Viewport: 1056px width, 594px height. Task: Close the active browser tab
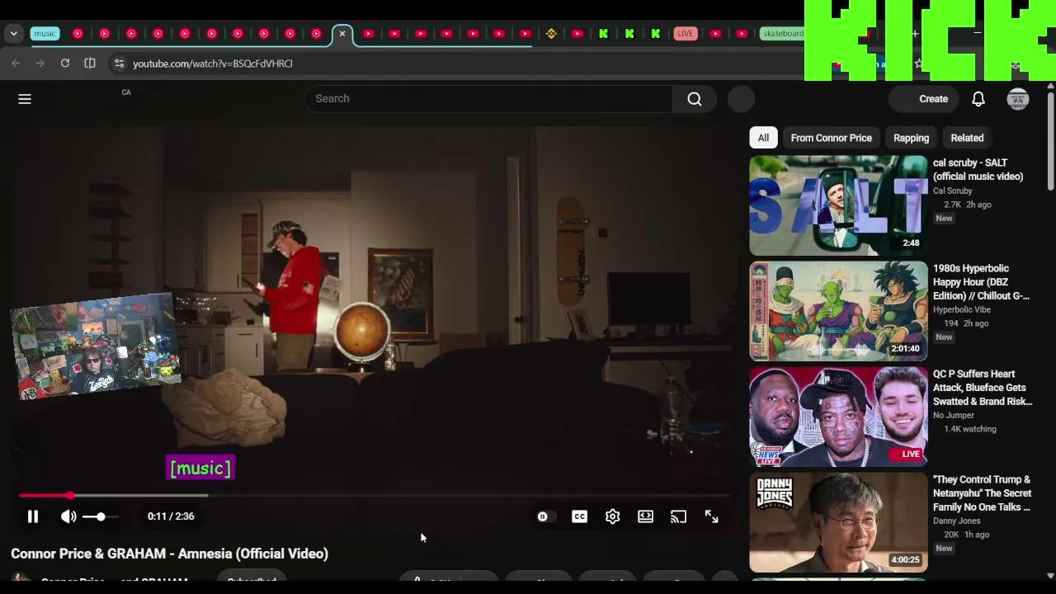[342, 34]
